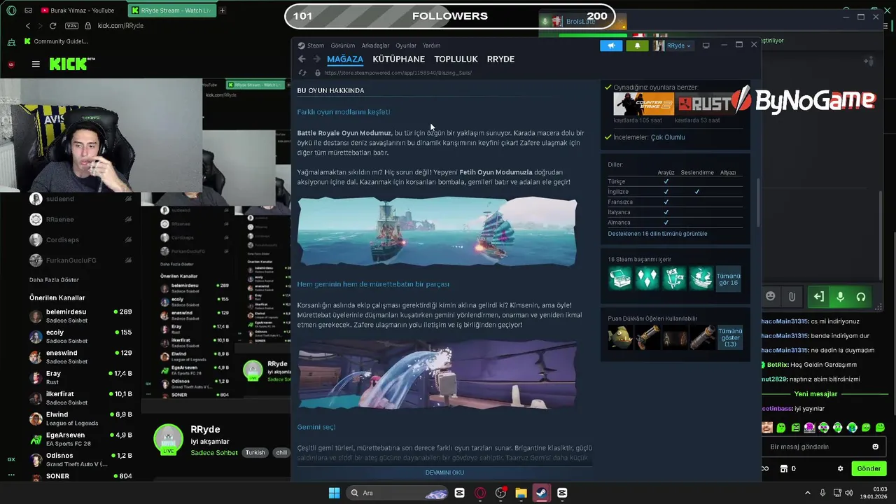The width and height of the screenshot is (896, 504).
Task: Open Steam from the taskbar
Action: [x=542, y=493]
